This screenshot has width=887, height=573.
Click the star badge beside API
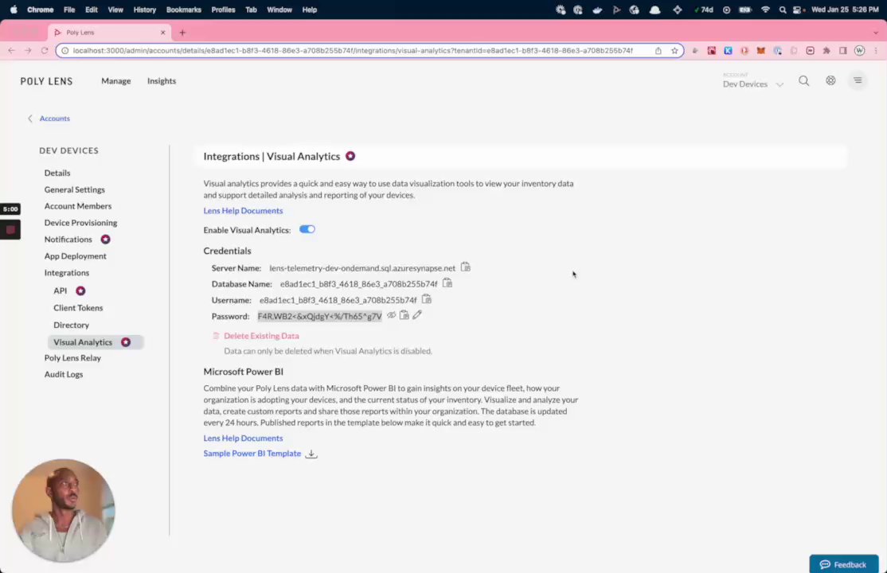pyautogui.click(x=80, y=290)
